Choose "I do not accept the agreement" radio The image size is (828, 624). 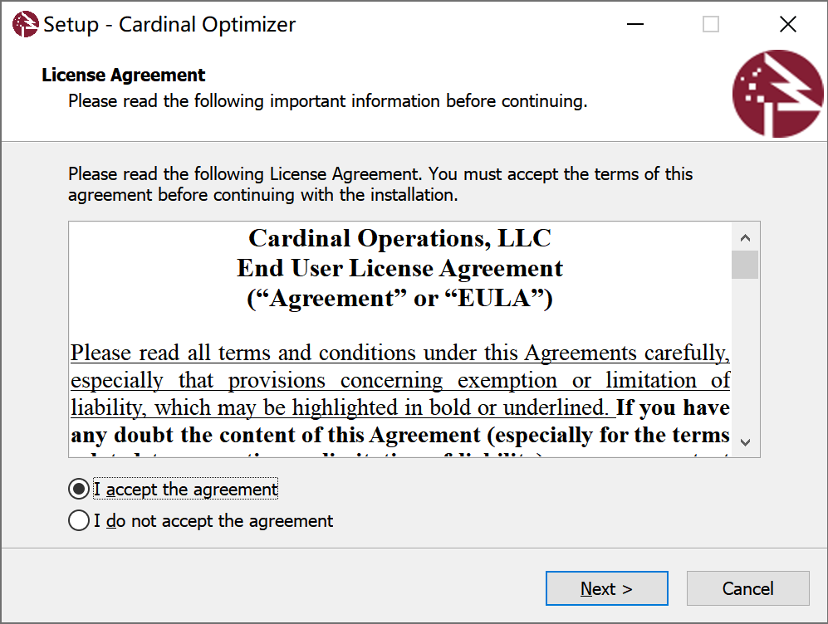79,521
